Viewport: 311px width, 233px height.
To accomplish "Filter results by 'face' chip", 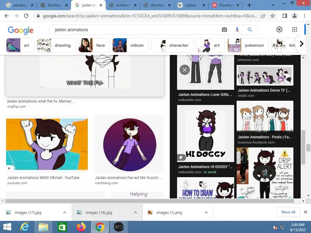I will click(94, 45).
